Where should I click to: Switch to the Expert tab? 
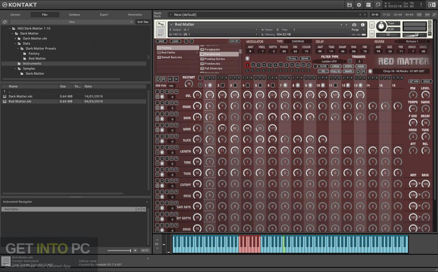pyautogui.click(x=104, y=15)
